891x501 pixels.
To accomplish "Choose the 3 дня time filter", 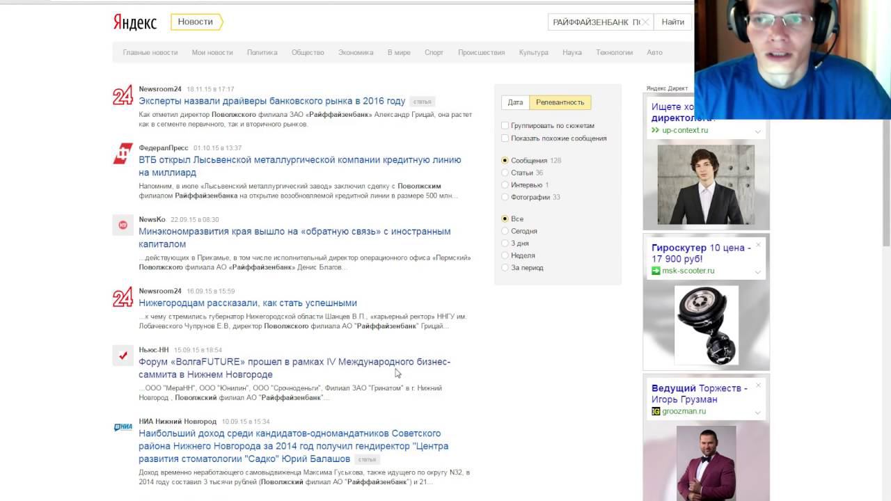I will (x=505, y=244).
